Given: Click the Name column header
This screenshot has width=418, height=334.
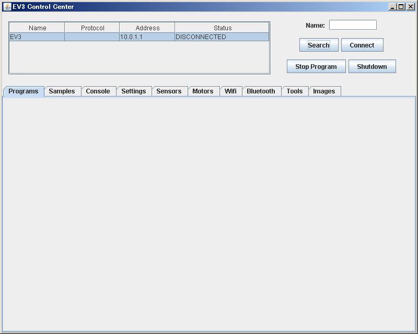Looking at the screenshot, I should point(37,28).
